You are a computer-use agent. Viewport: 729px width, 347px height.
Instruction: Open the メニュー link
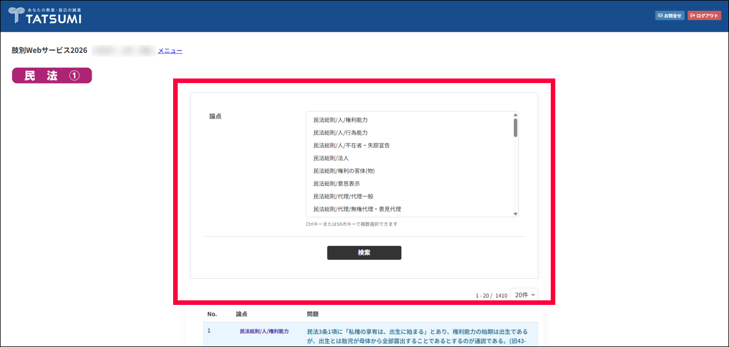pos(170,51)
